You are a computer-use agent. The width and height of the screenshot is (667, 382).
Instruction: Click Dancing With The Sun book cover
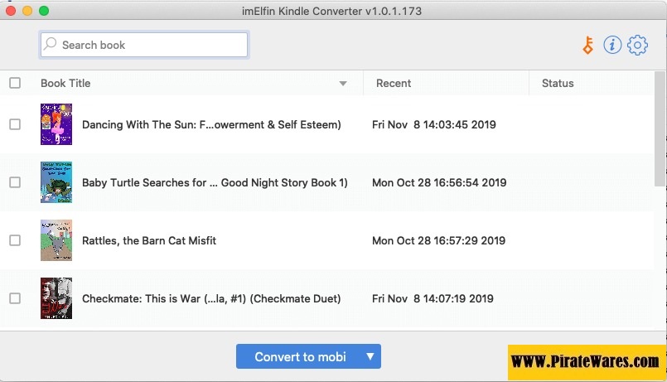(x=56, y=124)
